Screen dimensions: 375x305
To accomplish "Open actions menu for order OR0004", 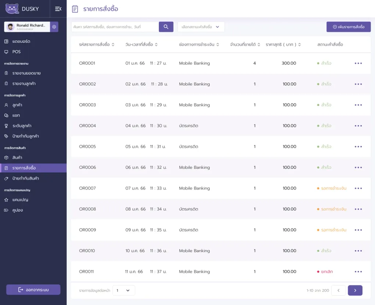I will [x=358, y=126].
